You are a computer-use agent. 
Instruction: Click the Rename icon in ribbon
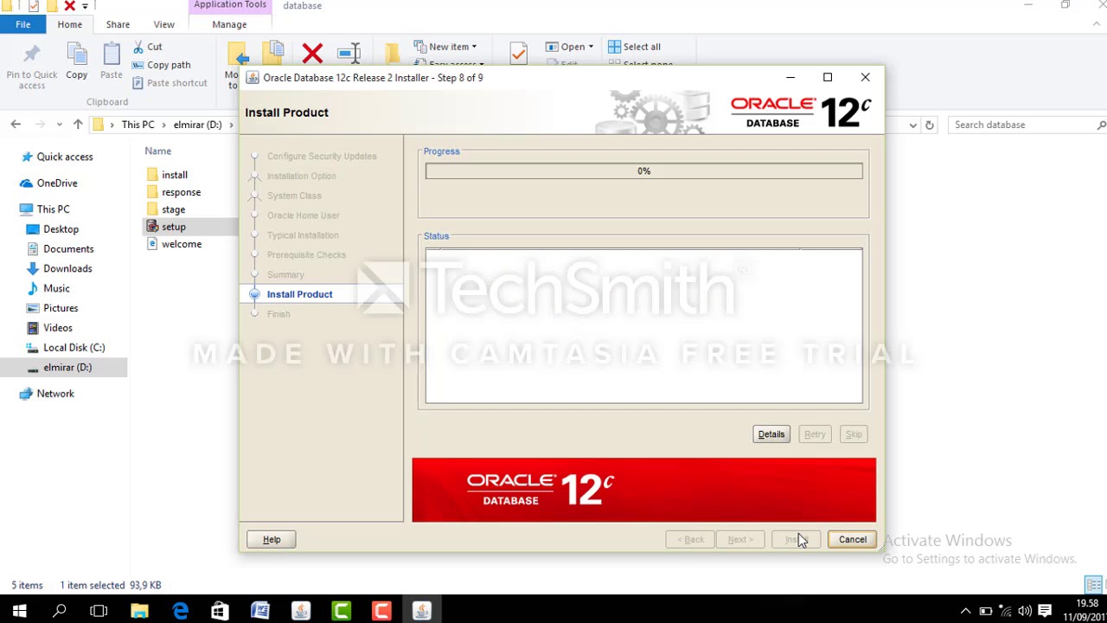tap(349, 54)
